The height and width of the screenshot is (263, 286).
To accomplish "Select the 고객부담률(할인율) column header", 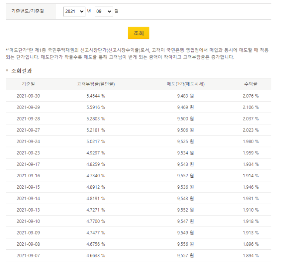I will click(x=96, y=84).
